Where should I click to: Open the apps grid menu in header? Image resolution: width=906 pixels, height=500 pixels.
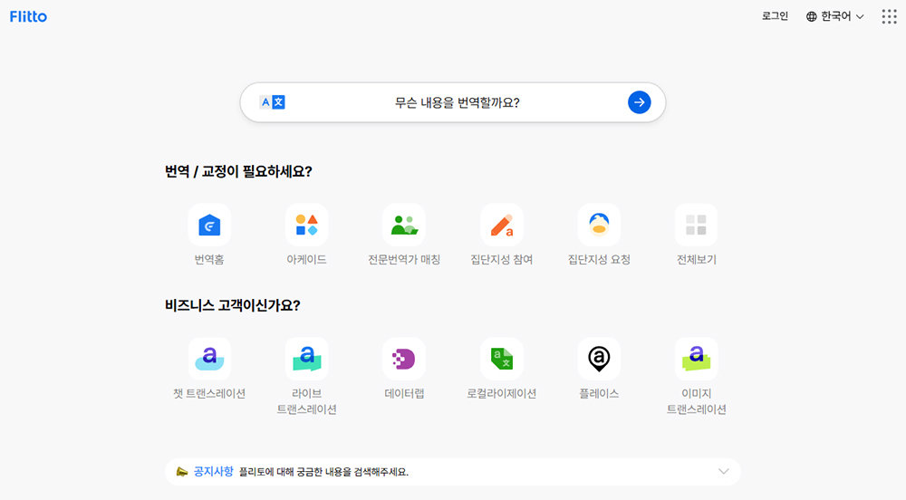tap(889, 16)
